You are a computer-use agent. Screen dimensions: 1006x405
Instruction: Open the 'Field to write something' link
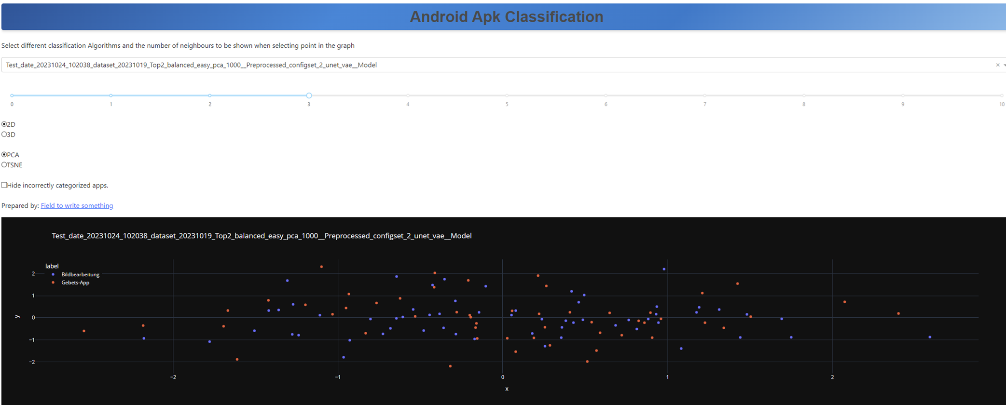click(x=77, y=206)
